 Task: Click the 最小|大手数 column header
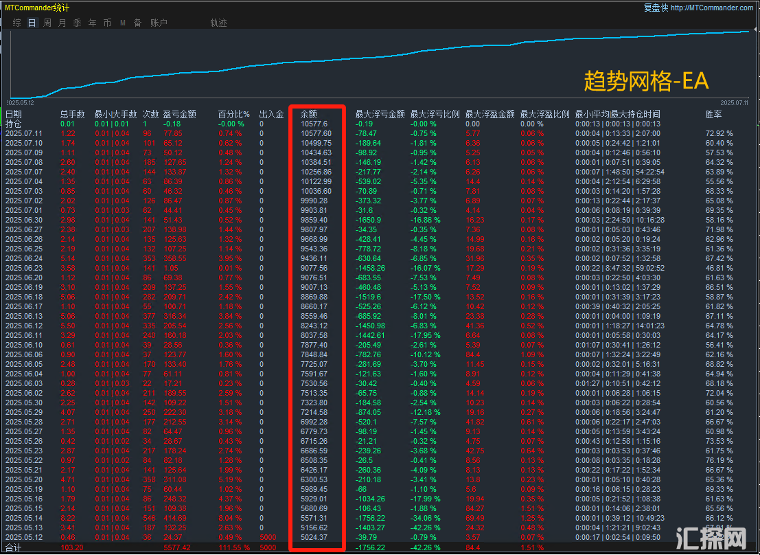115,114
